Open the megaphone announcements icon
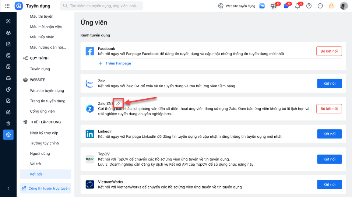Image resolution: width=352 pixels, height=197 pixels. [x=274, y=6]
